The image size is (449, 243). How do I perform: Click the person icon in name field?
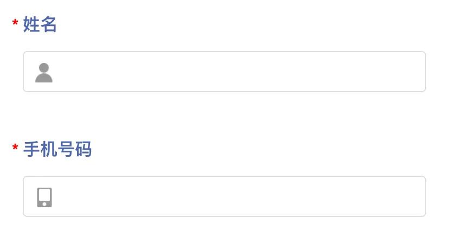[x=44, y=73]
